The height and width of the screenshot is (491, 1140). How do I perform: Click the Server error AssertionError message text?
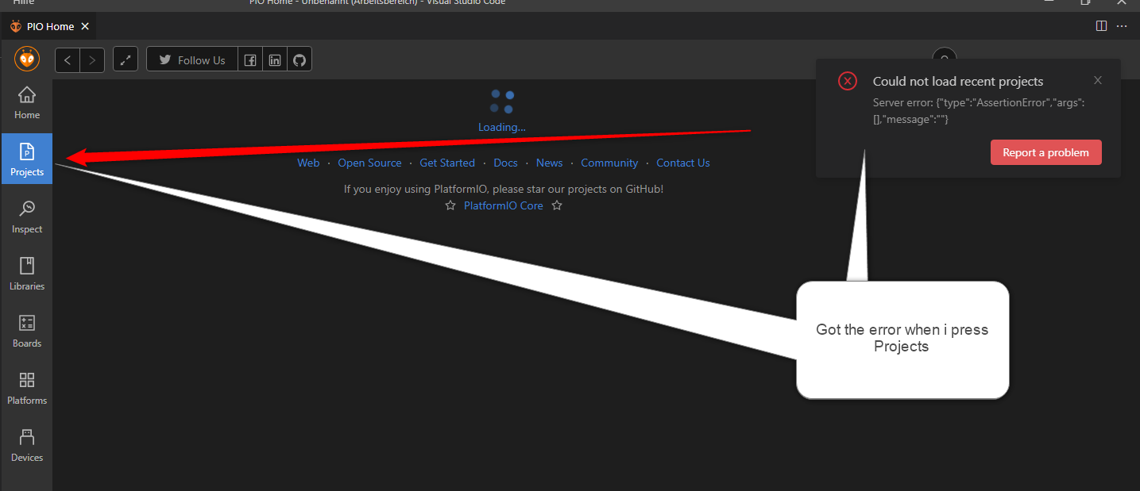tap(979, 111)
